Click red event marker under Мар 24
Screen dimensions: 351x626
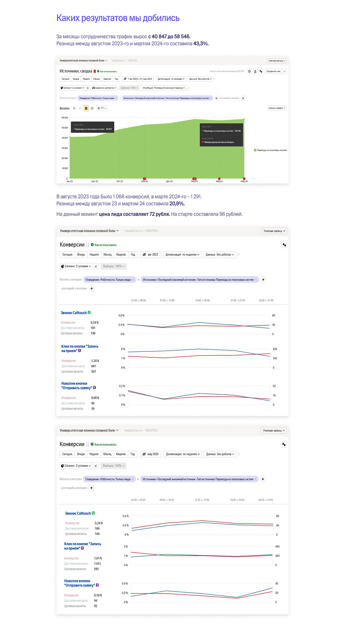244,178
